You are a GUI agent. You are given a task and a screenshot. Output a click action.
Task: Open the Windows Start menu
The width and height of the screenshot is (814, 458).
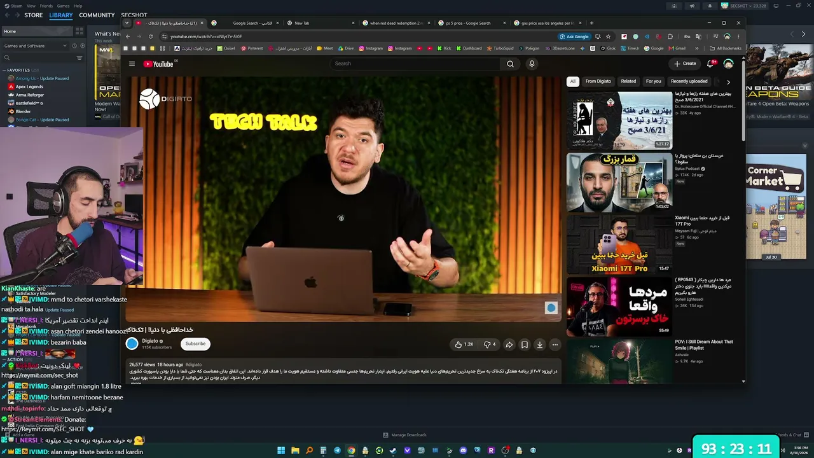tap(281, 450)
